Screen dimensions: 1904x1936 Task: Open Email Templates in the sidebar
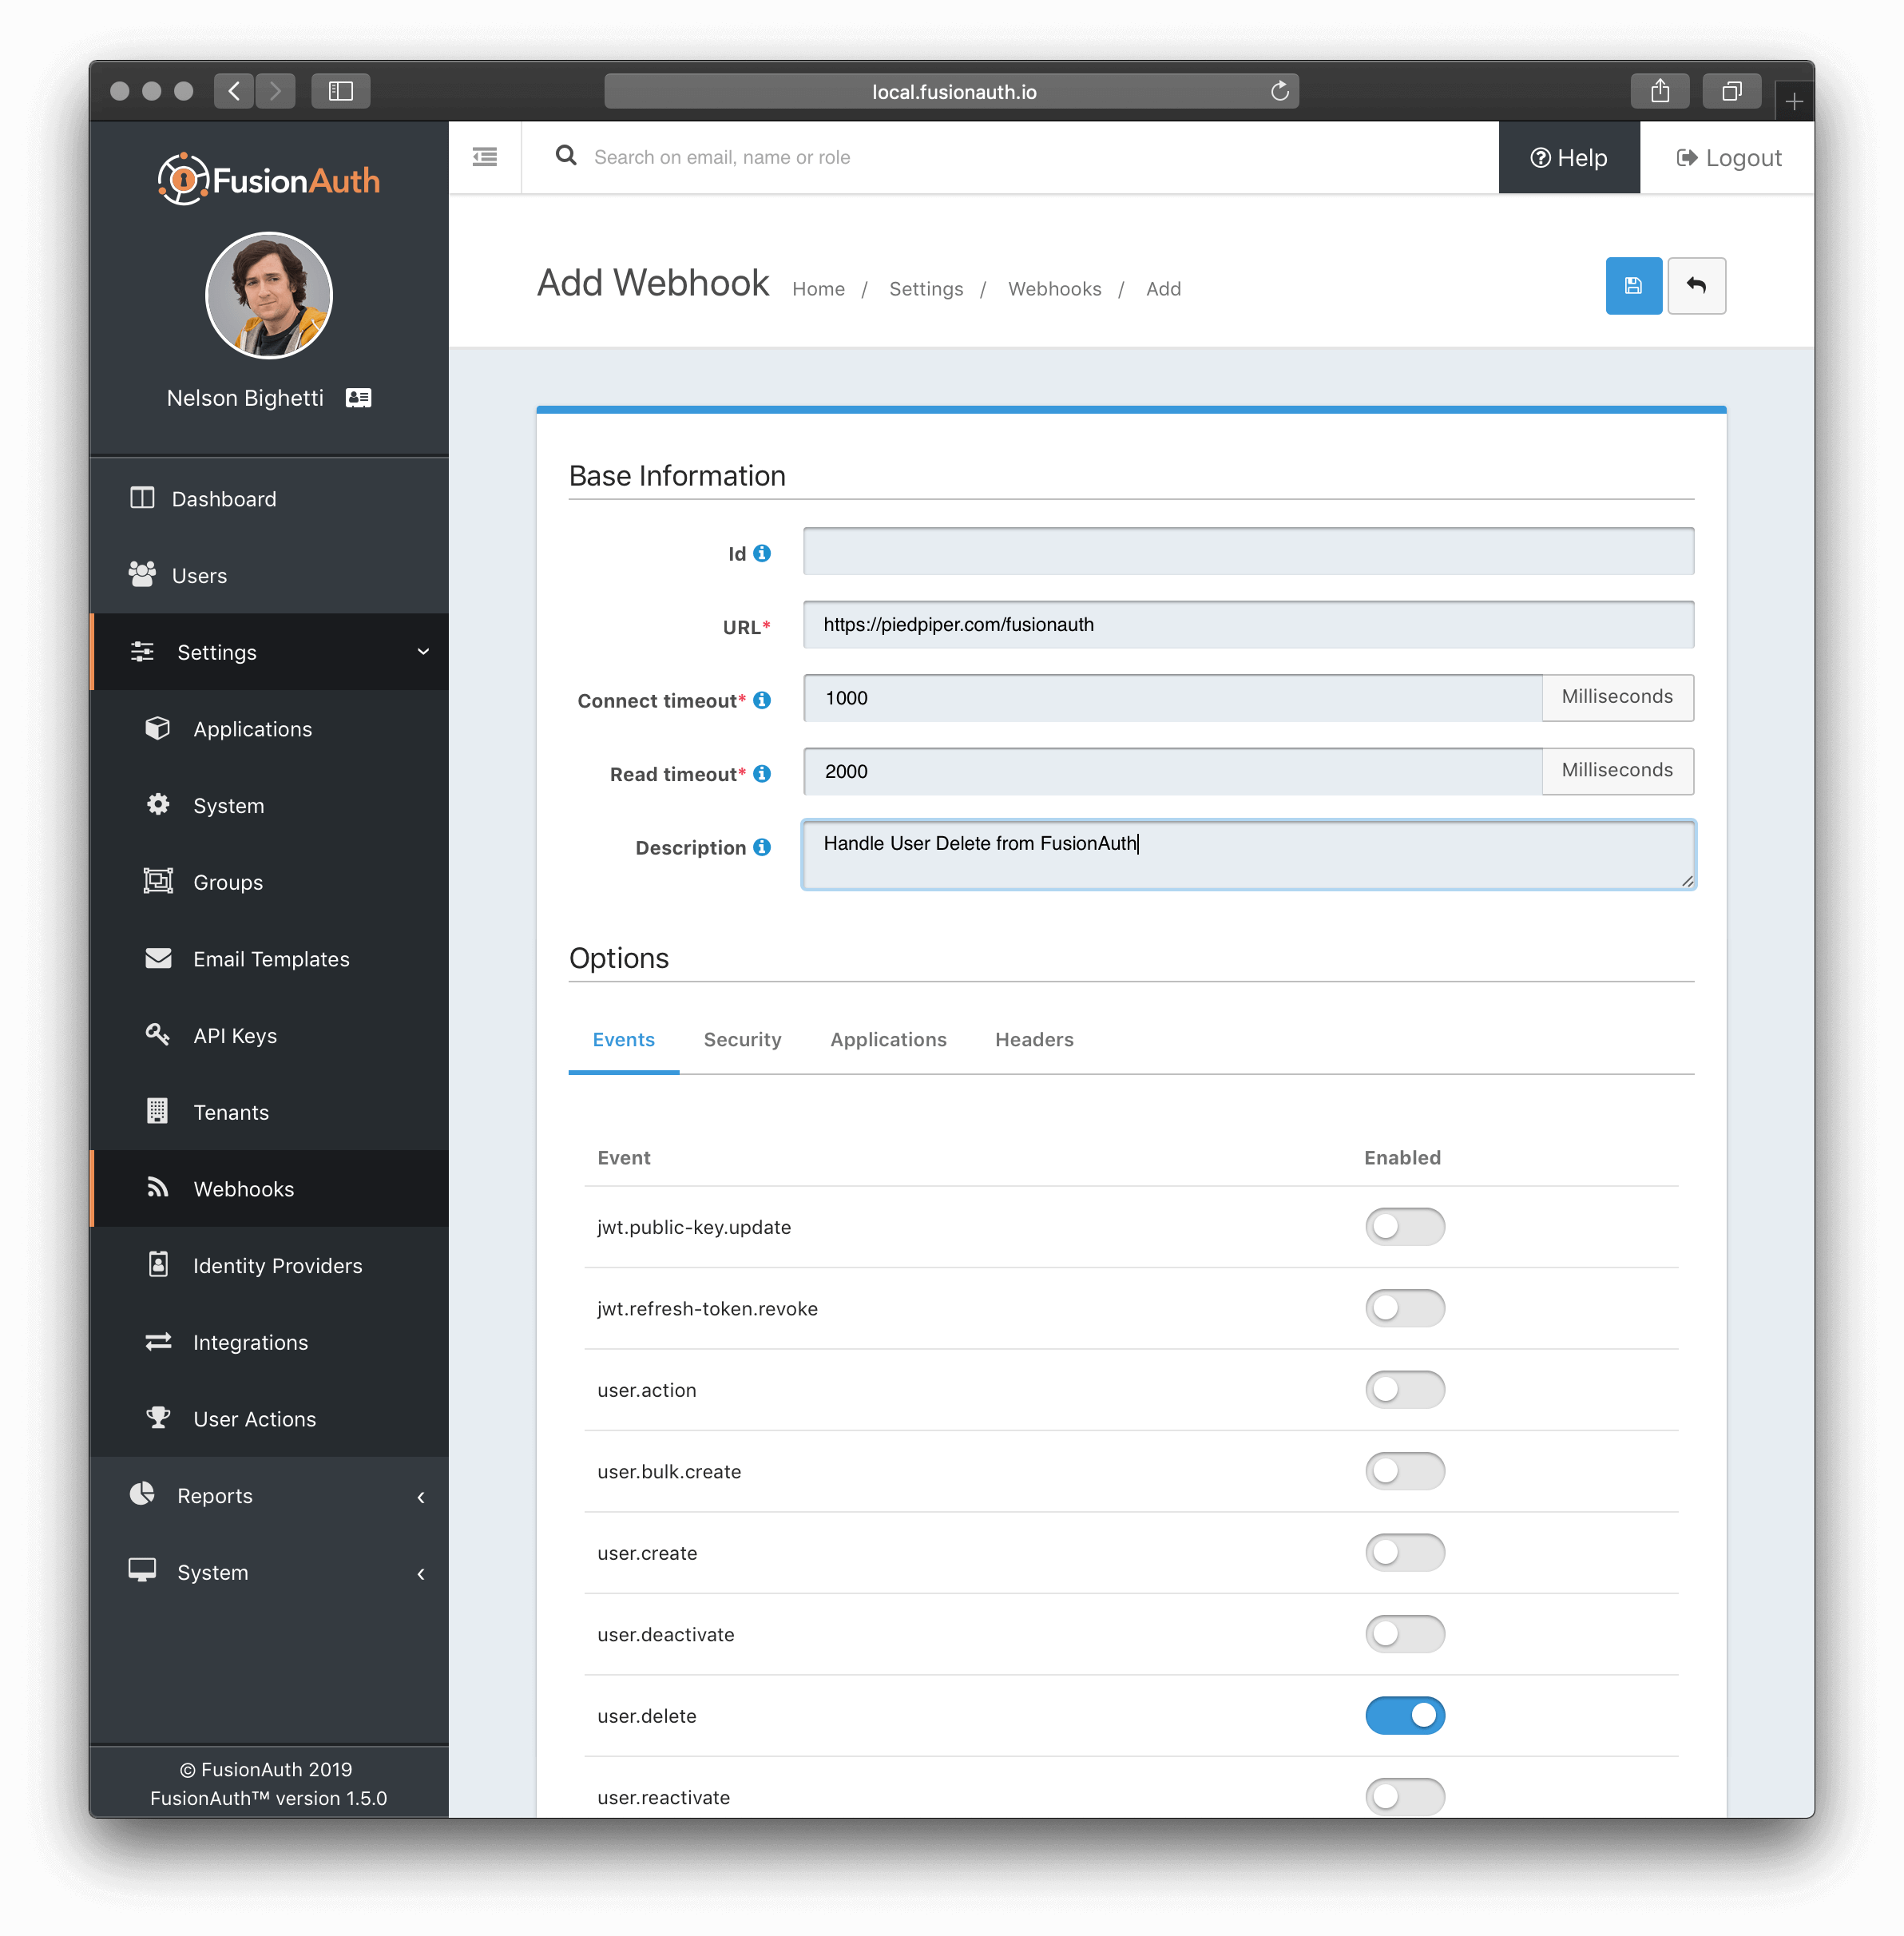269,959
